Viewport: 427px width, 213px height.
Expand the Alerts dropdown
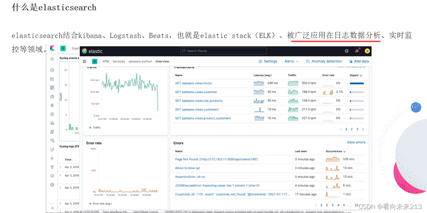pyautogui.click(x=292, y=62)
